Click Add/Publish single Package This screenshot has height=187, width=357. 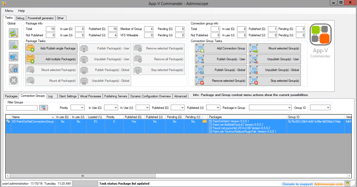(51, 48)
